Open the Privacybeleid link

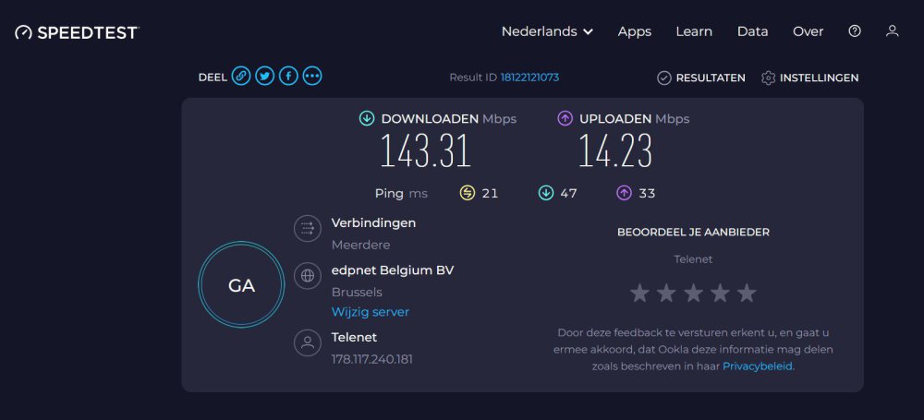[758, 366]
